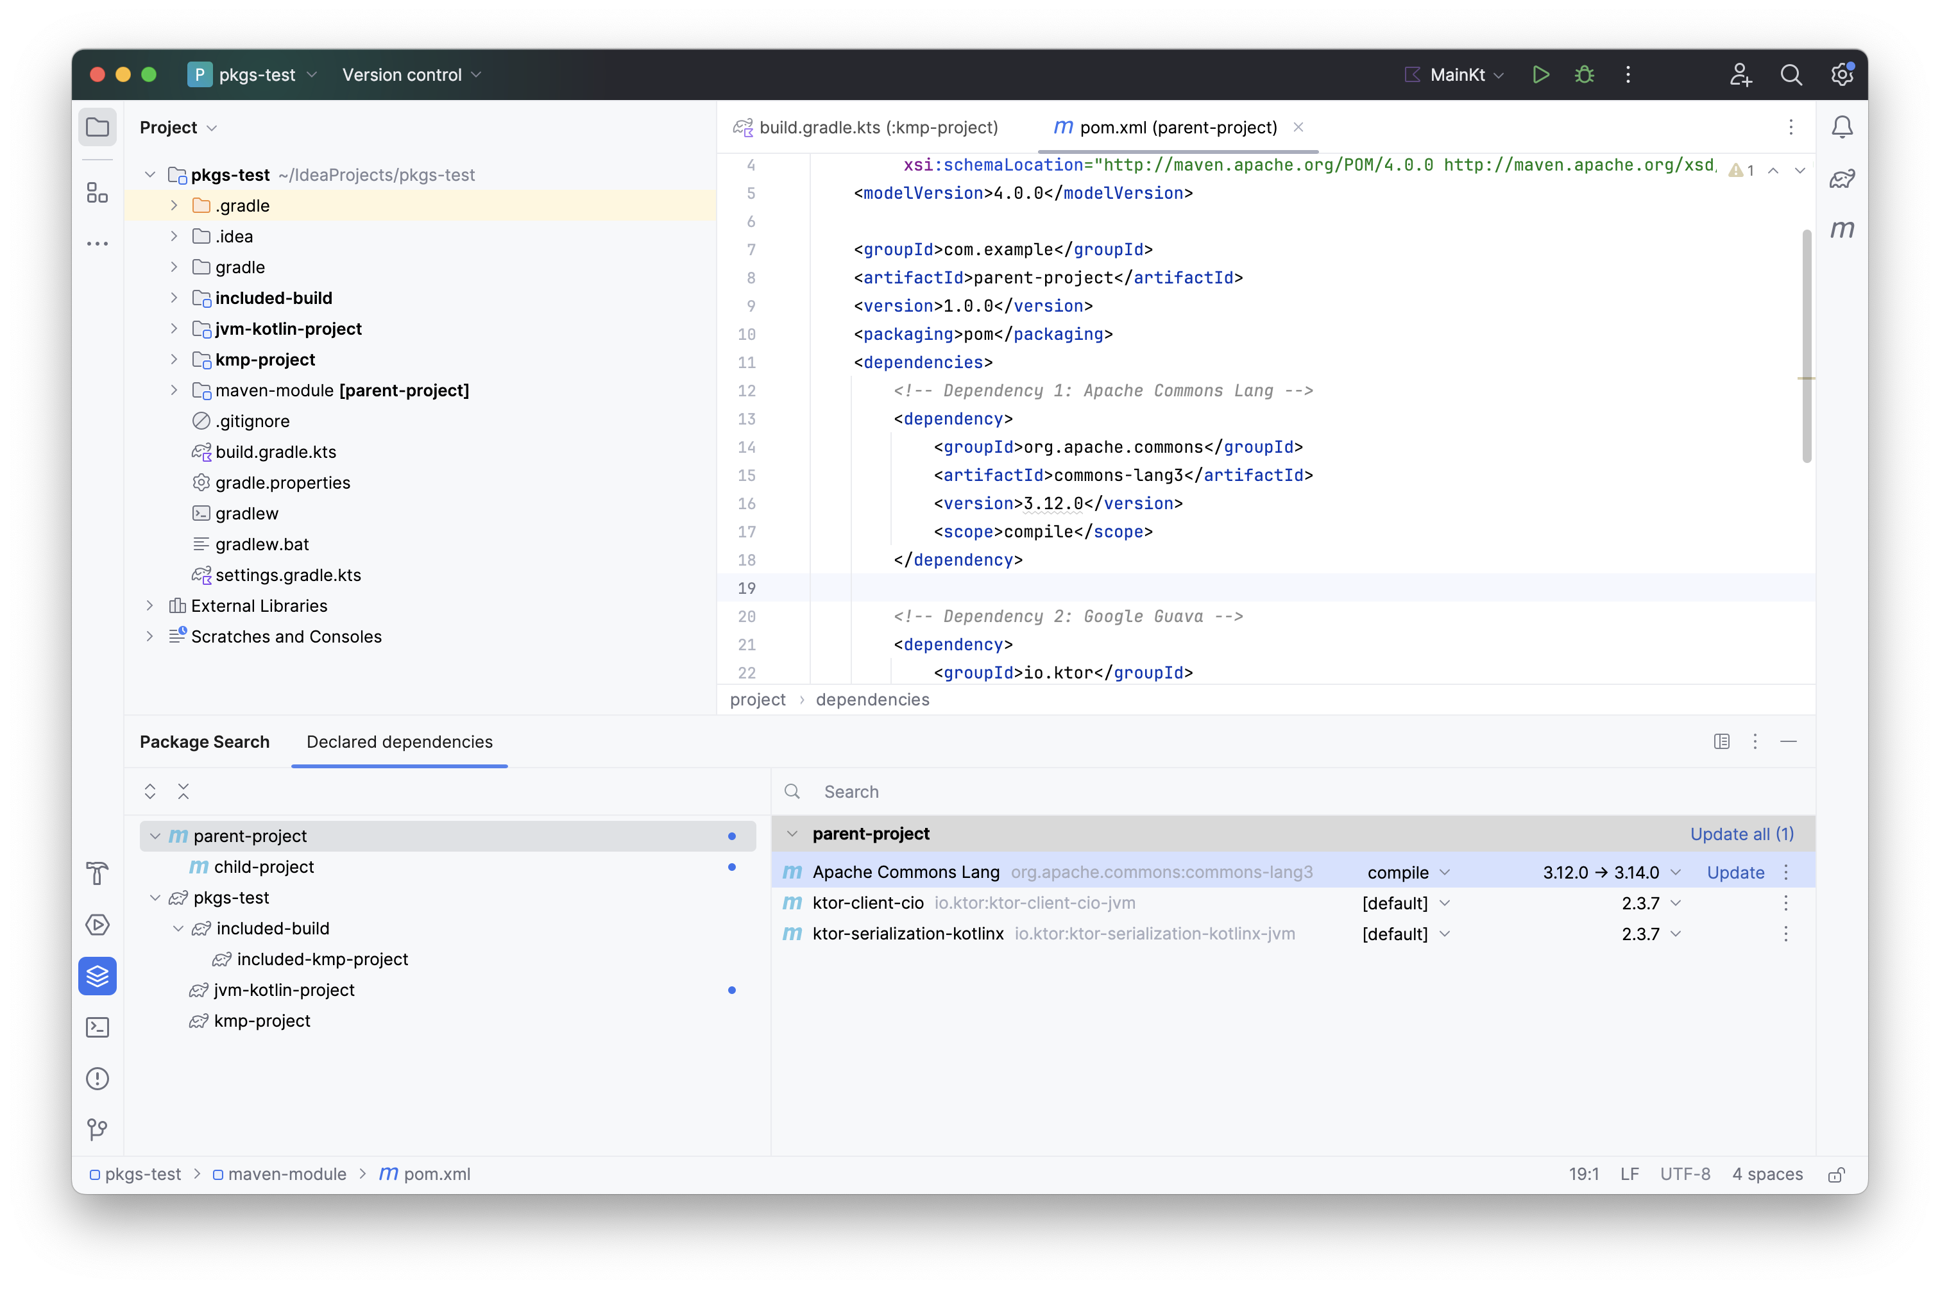
Task: Open more actions for ktor-client-cio row
Action: (x=1785, y=903)
